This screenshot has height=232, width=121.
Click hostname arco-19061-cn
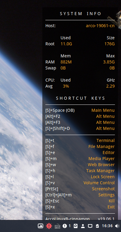(100, 26)
